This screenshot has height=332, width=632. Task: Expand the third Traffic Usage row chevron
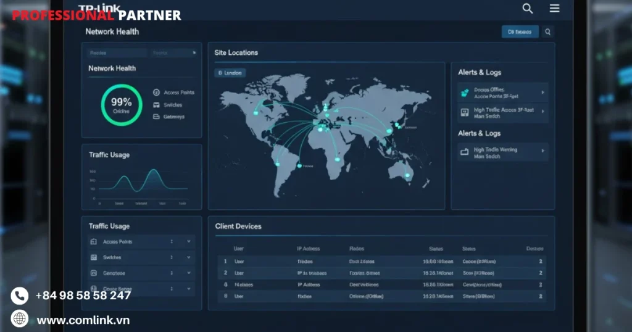tap(188, 273)
